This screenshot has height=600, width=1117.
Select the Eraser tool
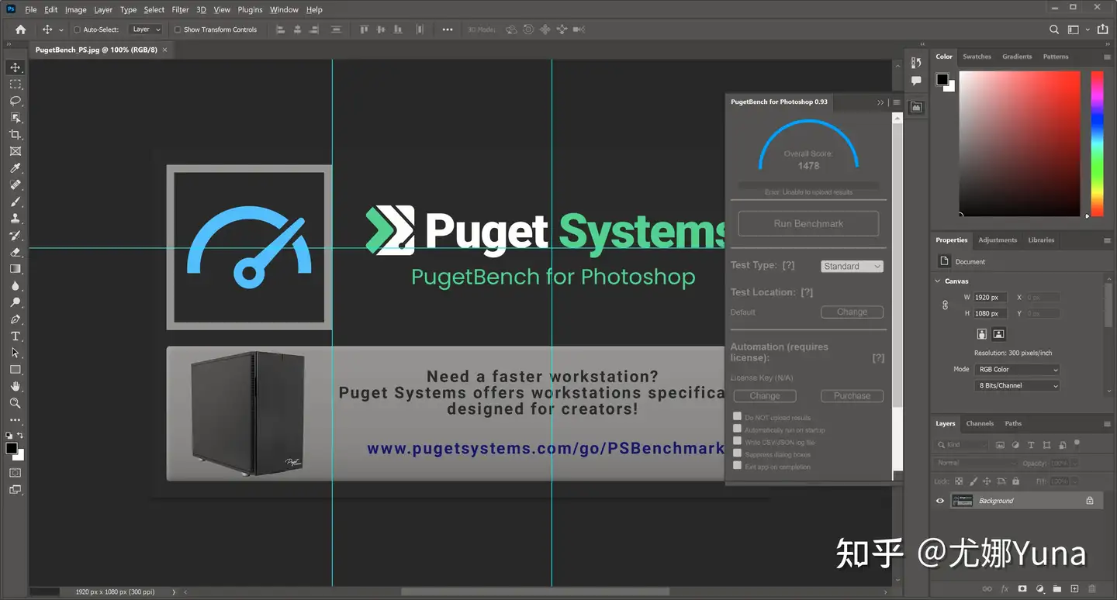coord(15,252)
